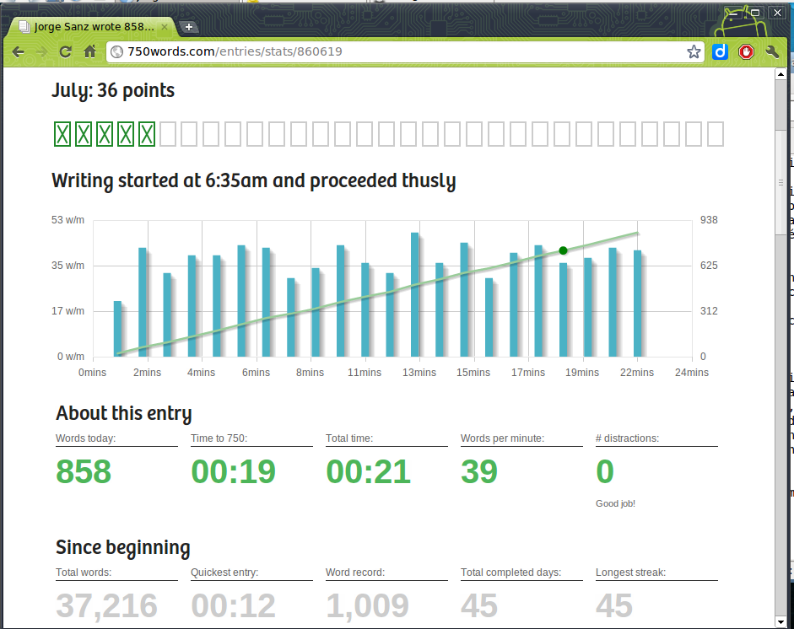Bookmark this page with the star
This screenshot has width=794, height=629.
pos(694,52)
